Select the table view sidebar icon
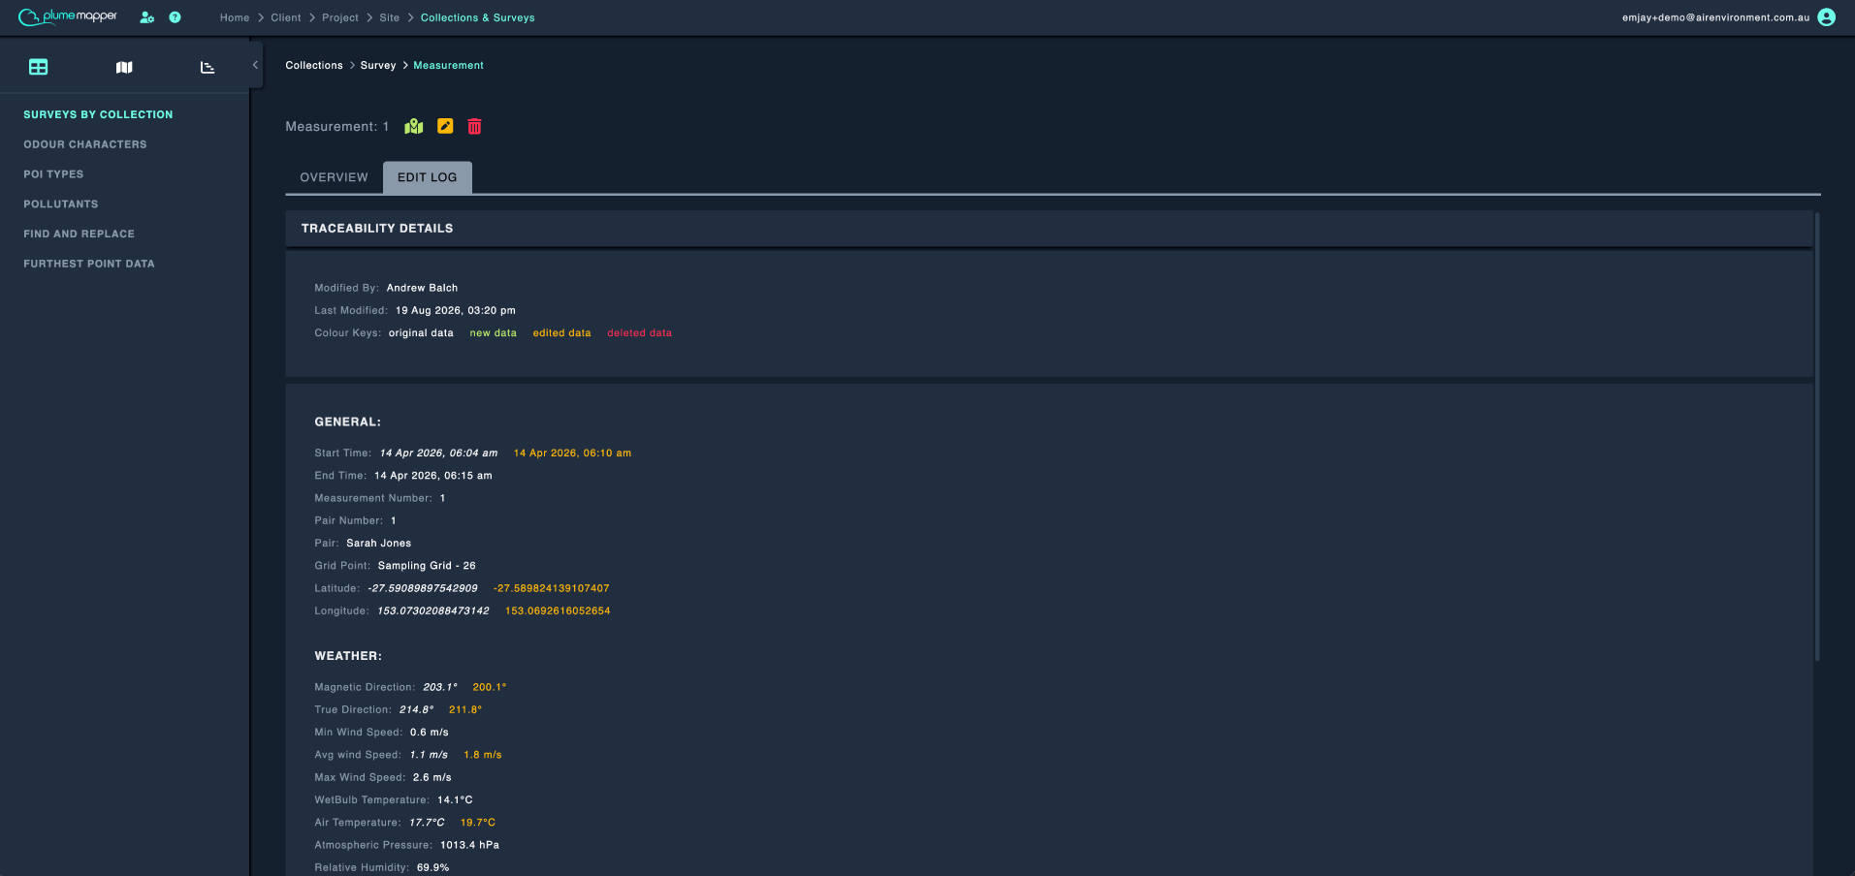The width and height of the screenshot is (1855, 876). coord(39,67)
